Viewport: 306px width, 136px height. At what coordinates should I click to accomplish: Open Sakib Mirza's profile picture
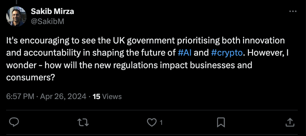tap(16, 17)
